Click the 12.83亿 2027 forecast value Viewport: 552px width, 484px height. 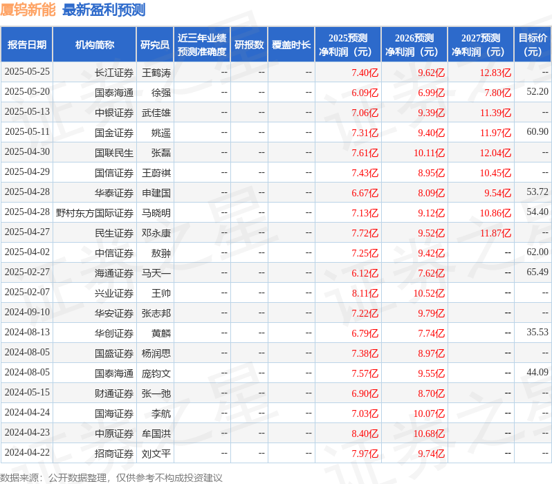click(x=495, y=73)
